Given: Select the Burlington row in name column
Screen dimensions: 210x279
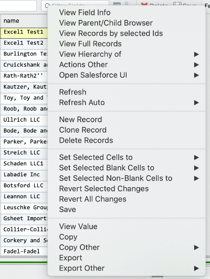Looking at the screenshot, I should (x=24, y=55).
